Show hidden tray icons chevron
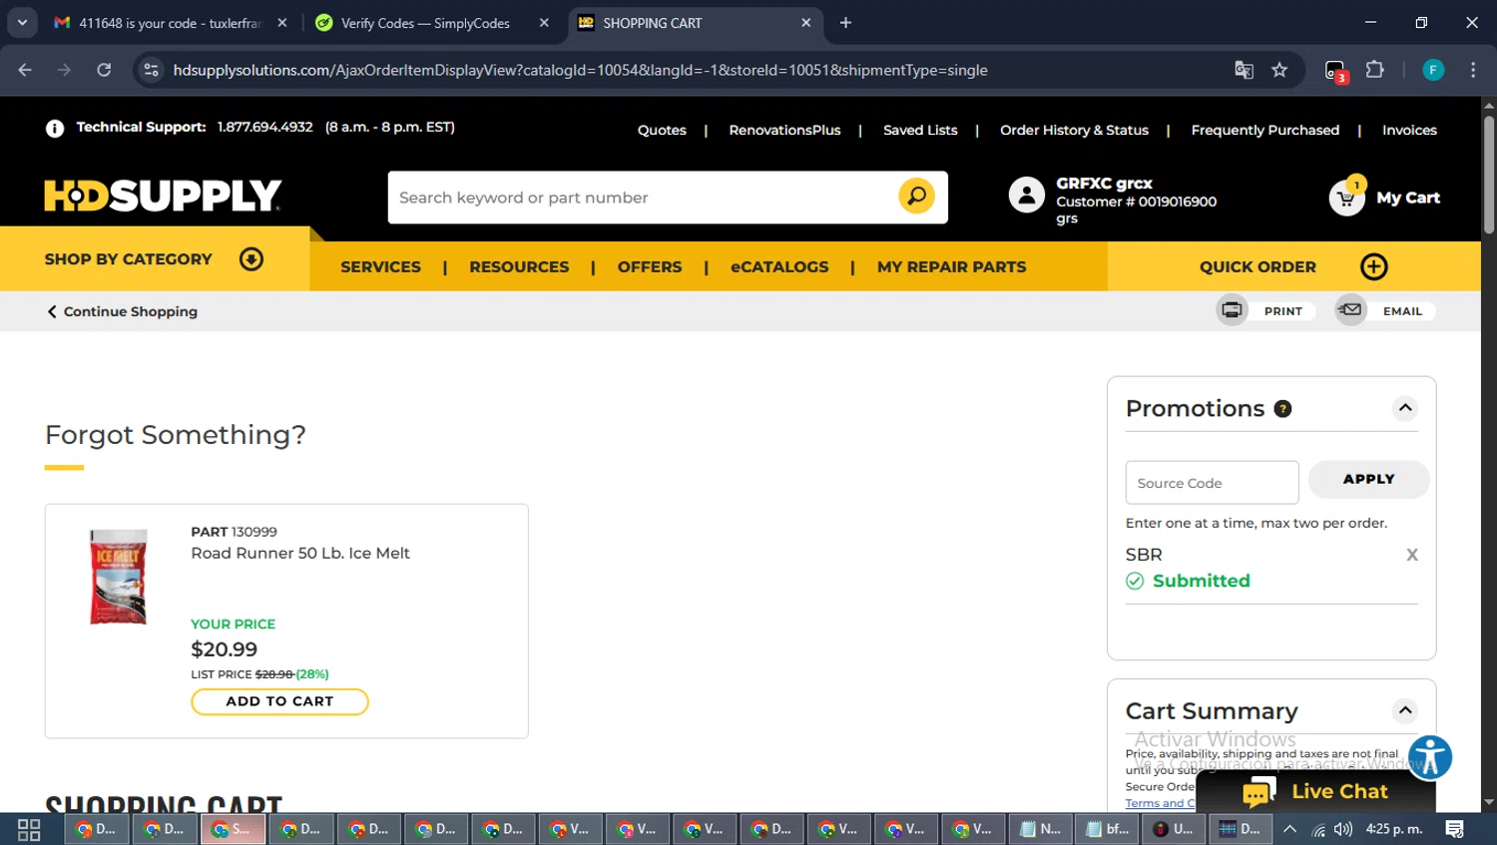Image resolution: width=1497 pixels, height=845 pixels. point(1289,829)
